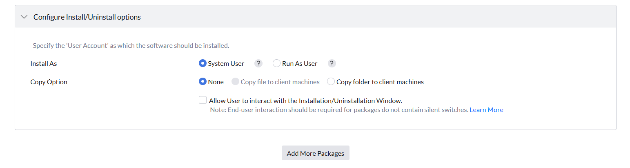Collapse the Configure Install/Uninstall options chevron
The image size is (630, 168).
(24, 17)
